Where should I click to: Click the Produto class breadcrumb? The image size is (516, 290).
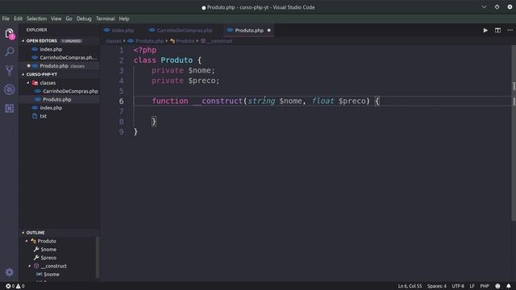pyautogui.click(x=185, y=41)
